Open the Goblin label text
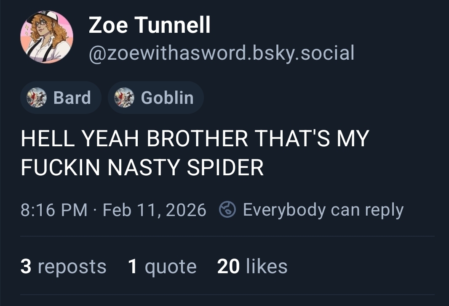 pos(167,98)
